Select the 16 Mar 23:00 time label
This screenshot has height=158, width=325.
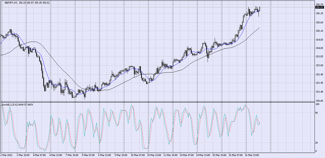pyautogui.click(x=252, y=155)
